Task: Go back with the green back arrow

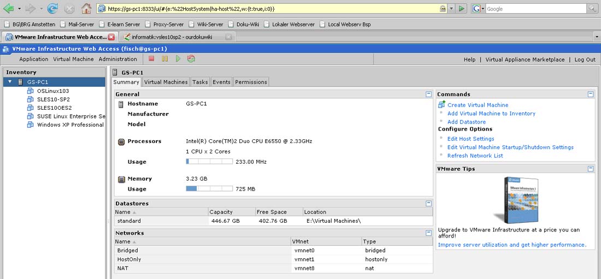Action: coord(9,8)
